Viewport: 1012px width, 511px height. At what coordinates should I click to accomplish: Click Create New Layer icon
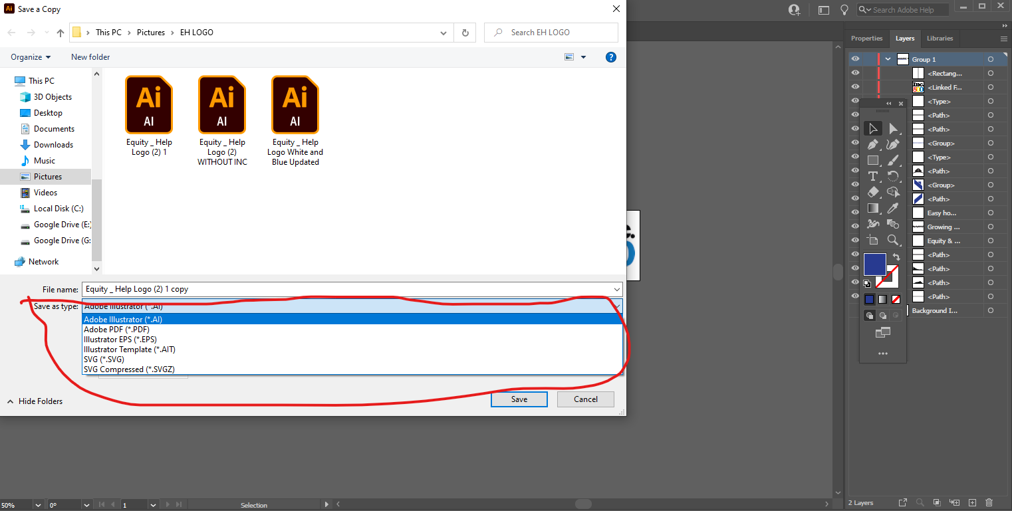(972, 503)
